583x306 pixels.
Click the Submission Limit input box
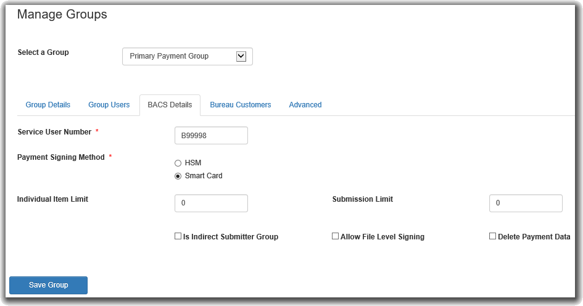click(x=526, y=203)
